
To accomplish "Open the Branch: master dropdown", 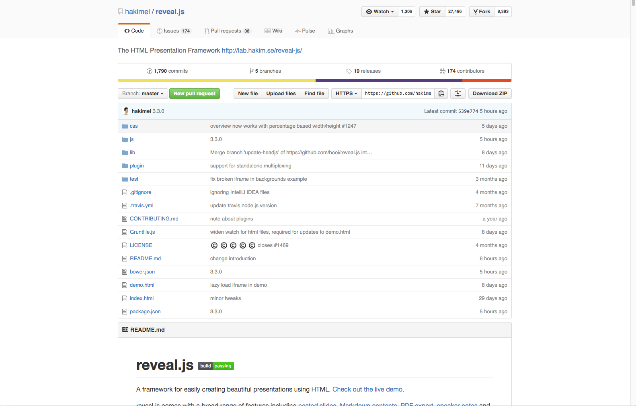I will pos(143,94).
